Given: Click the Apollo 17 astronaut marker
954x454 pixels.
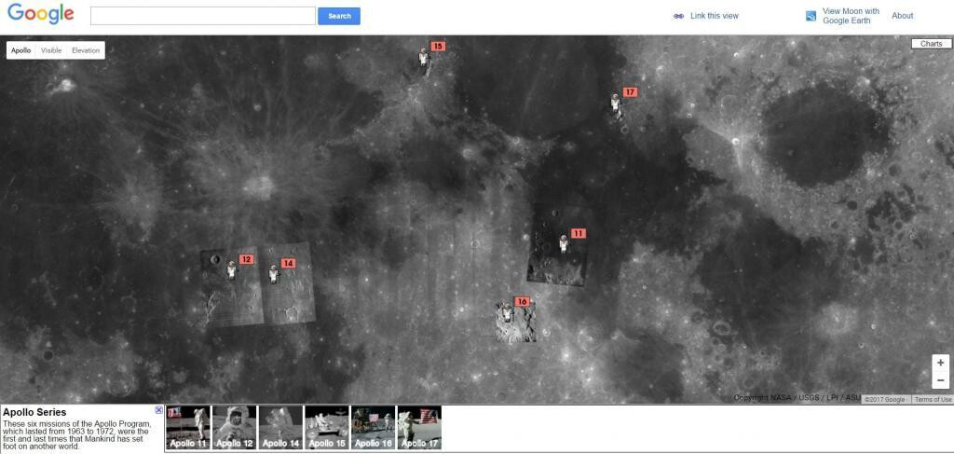Looking at the screenshot, I should tap(616, 104).
